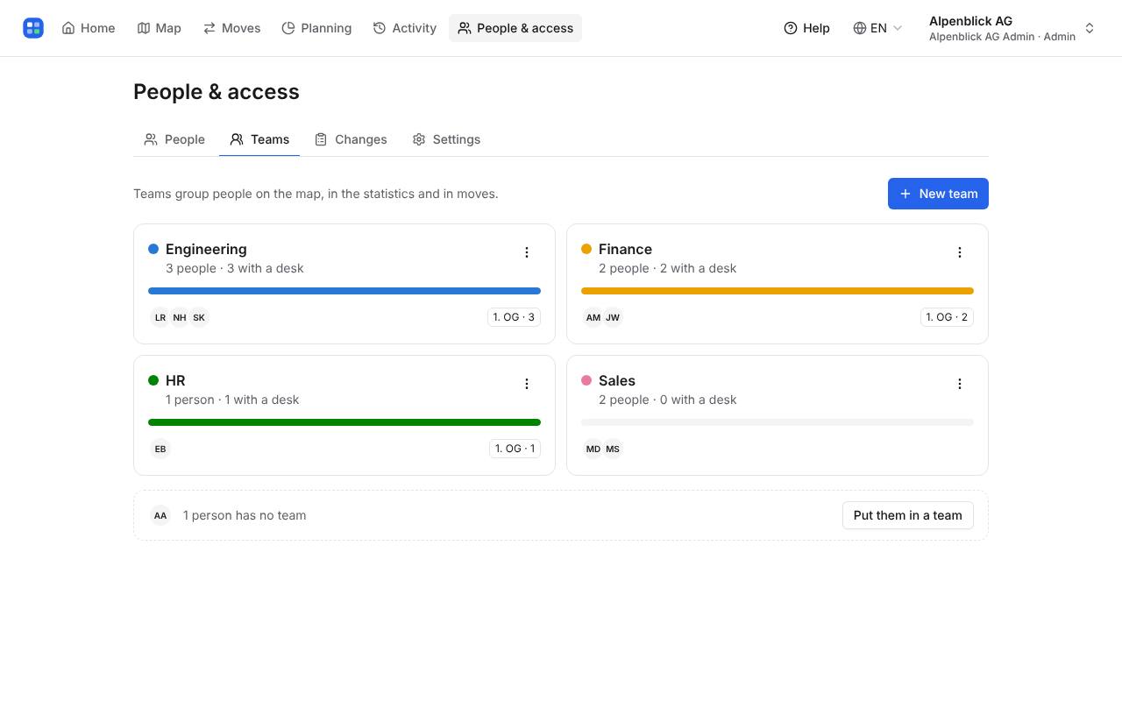Open the Finance team options menu
The image size is (1122, 701).
pyautogui.click(x=960, y=252)
